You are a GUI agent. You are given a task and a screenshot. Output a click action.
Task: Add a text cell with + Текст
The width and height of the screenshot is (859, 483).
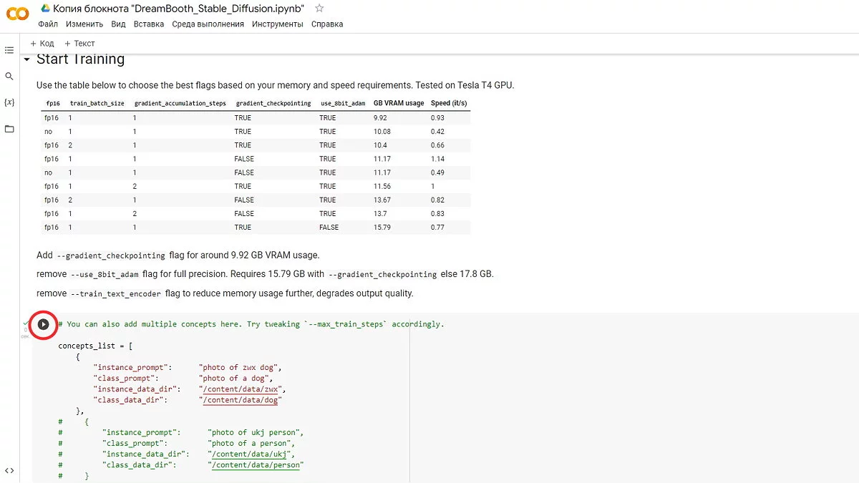[79, 44]
